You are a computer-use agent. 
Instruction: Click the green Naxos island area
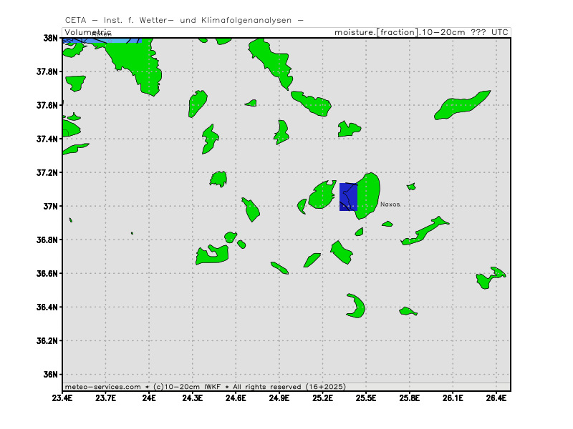368,191
